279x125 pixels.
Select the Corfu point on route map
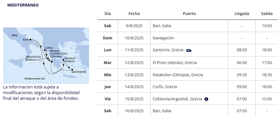point(45,50)
